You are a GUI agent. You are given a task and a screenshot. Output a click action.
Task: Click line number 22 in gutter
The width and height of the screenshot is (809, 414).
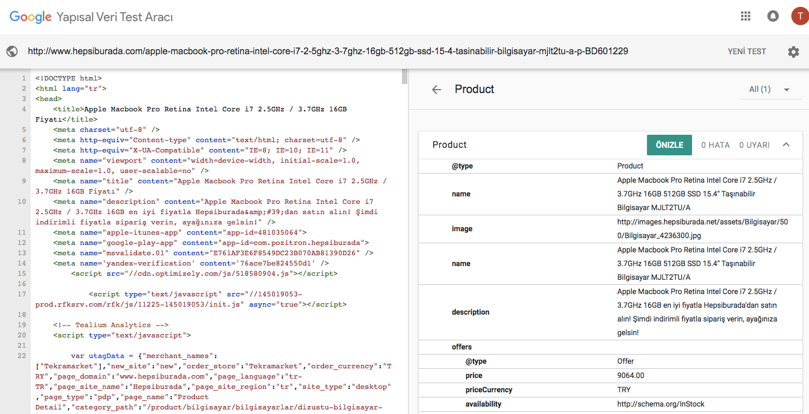[x=22, y=356]
